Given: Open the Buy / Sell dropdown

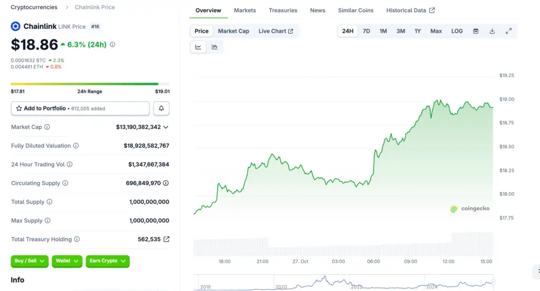Looking at the screenshot, I should [x=30, y=261].
